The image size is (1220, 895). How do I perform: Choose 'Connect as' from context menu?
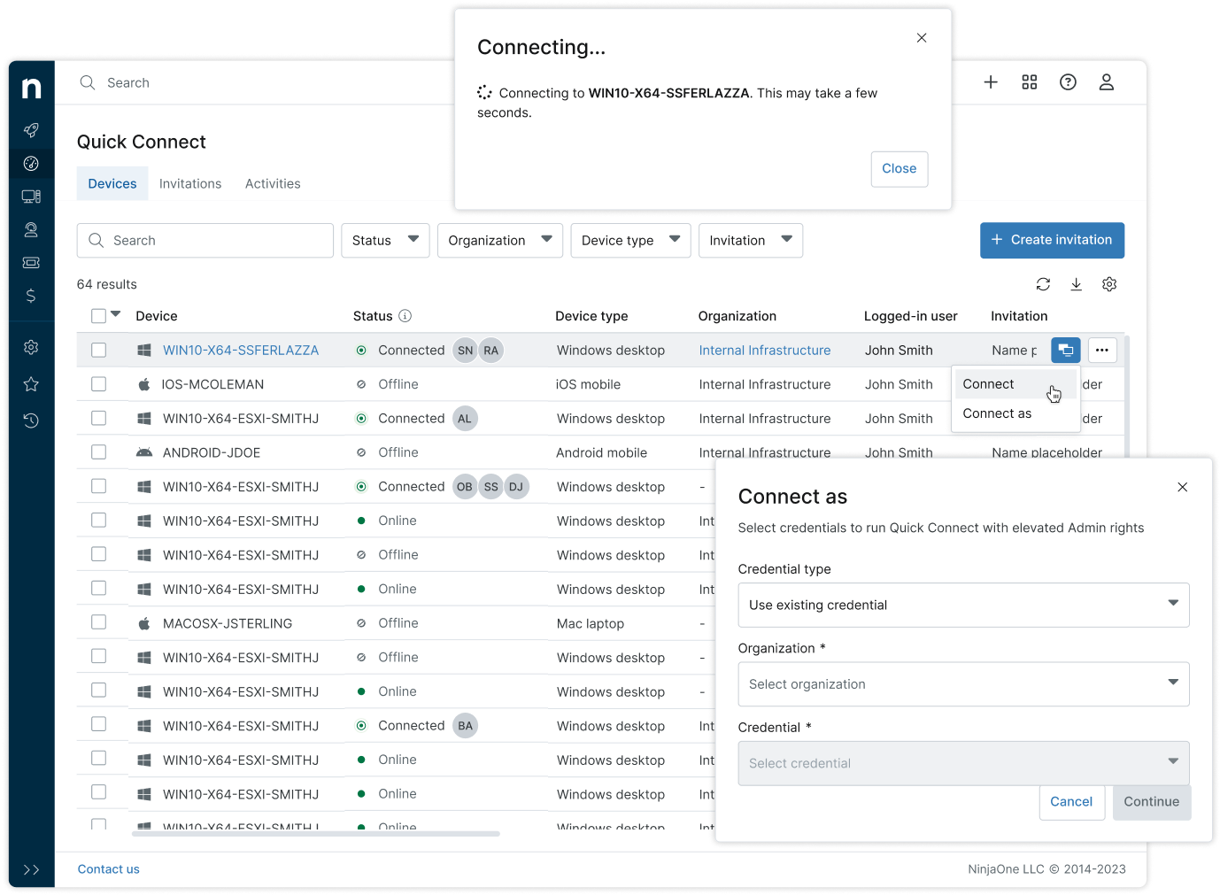[997, 413]
